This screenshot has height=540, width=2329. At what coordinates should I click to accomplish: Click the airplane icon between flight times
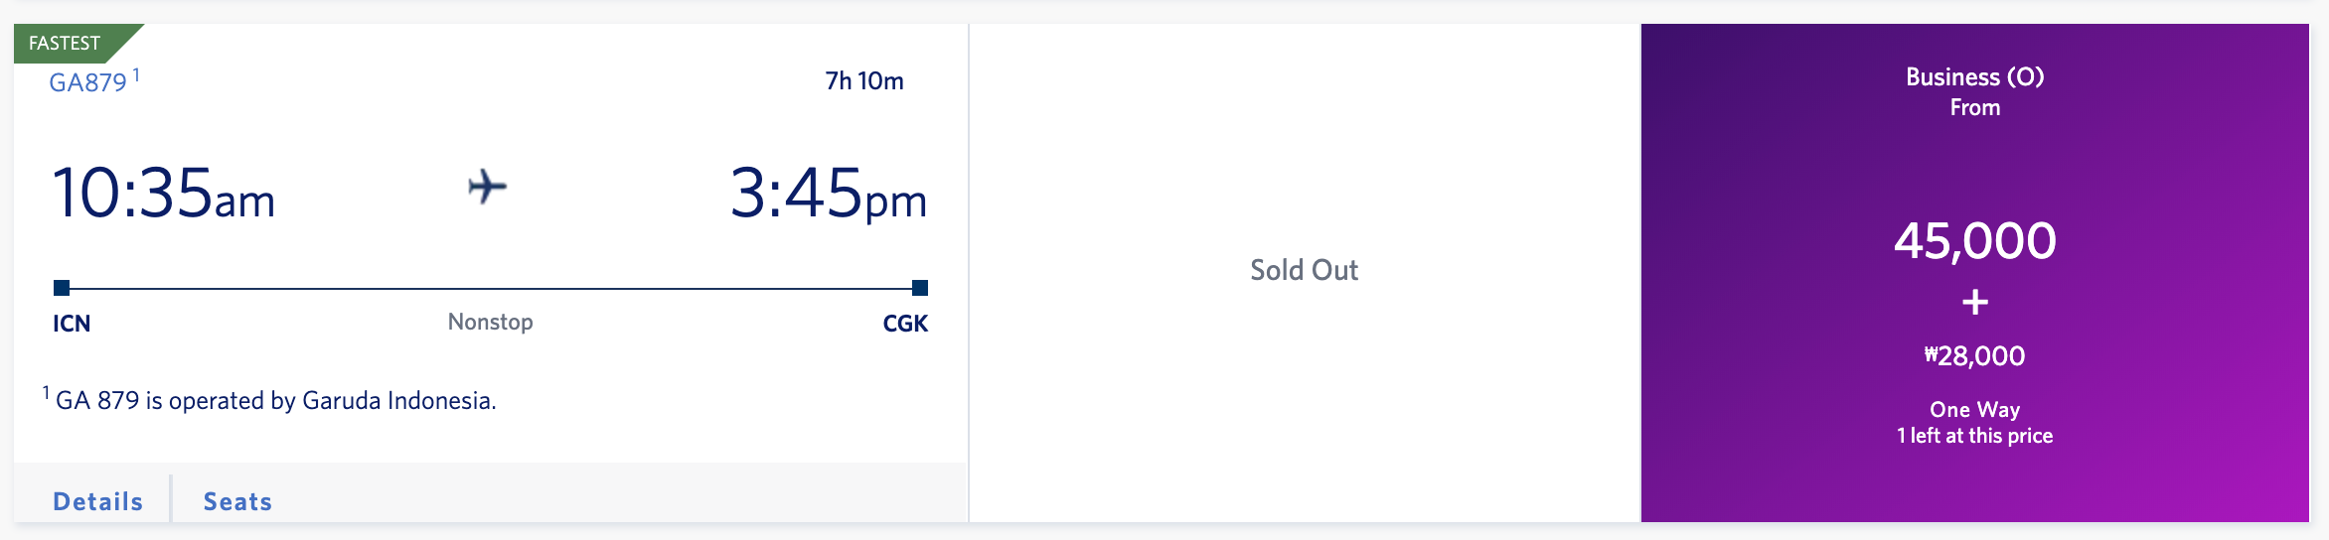(x=487, y=187)
